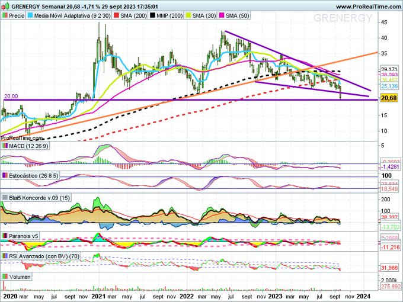Click the Precio legend color icon
The width and height of the screenshot is (403, 302).
tap(5, 15)
